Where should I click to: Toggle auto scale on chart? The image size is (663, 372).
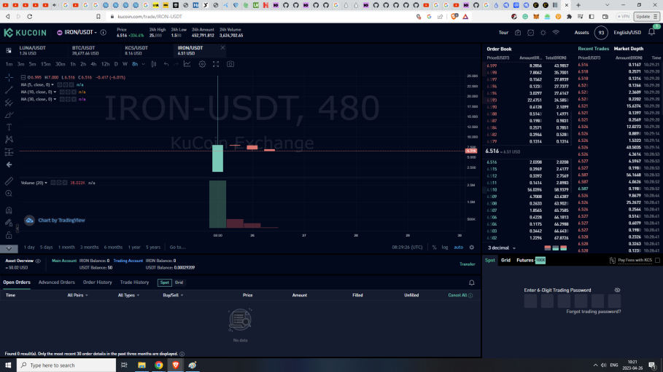point(458,248)
